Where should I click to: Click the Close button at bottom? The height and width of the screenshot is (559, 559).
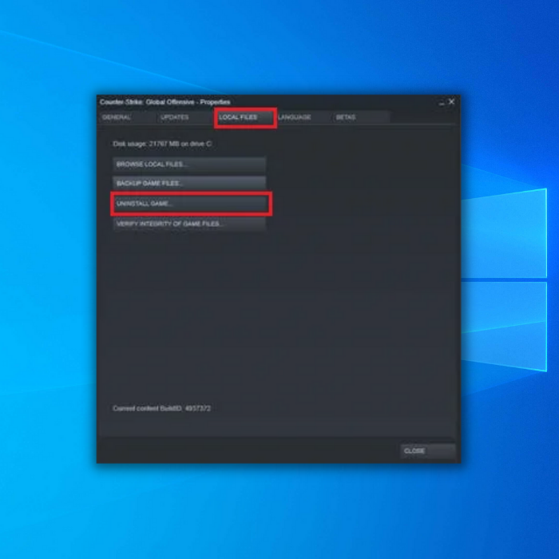pyautogui.click(x=427, y=451)
